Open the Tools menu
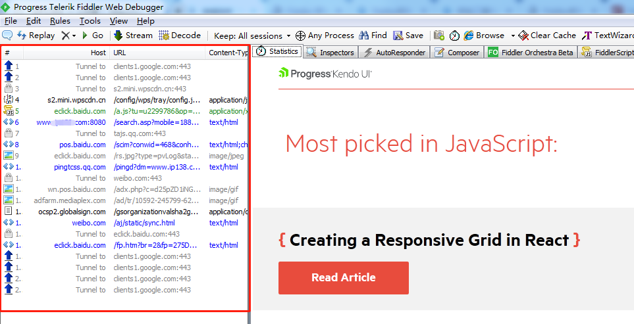Screen dimensions: 634x324 tap(90, 21)
